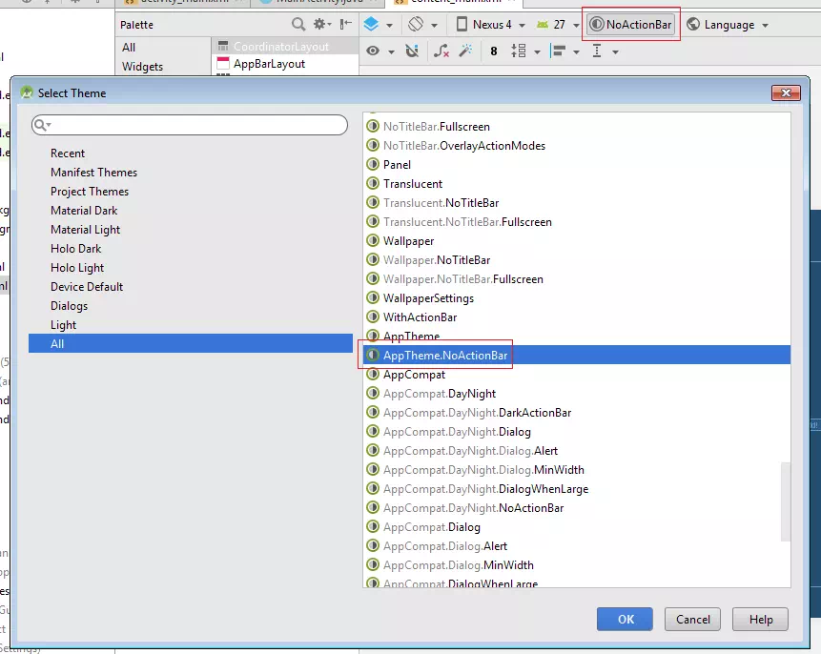Select Widgets category in Palette

point(142,67)
